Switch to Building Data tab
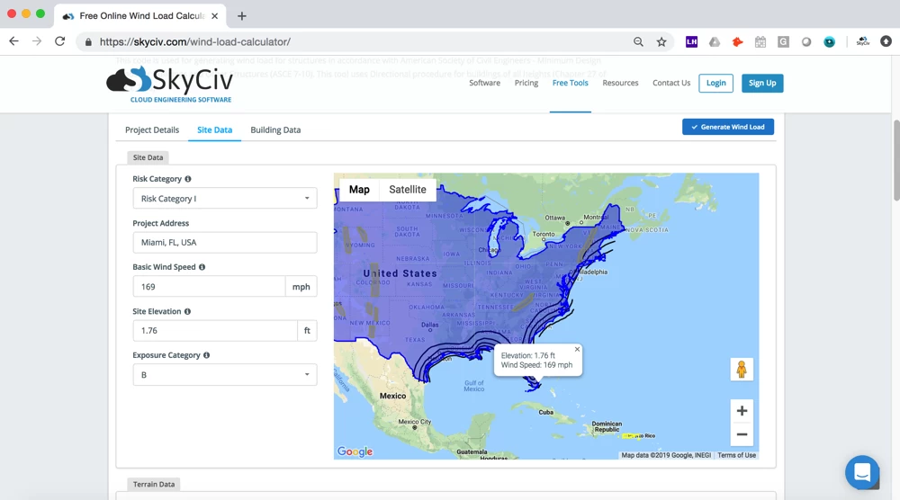The image size is (900, 500). pos(275,130)
